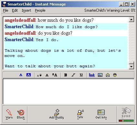Insert a hyperlink with the link button
This screenshot has width=137, height=125.
(92, 75)
